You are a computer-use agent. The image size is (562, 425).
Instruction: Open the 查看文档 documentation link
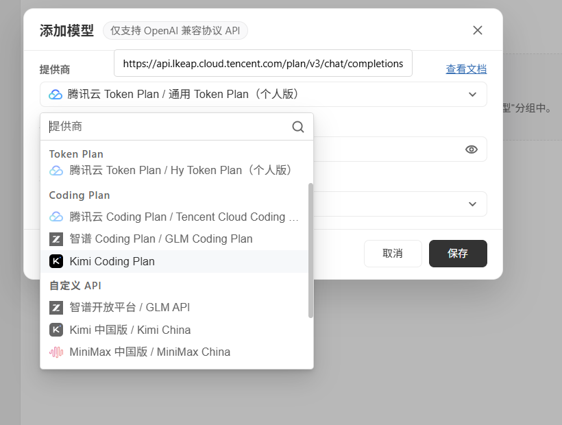point(466,69)
